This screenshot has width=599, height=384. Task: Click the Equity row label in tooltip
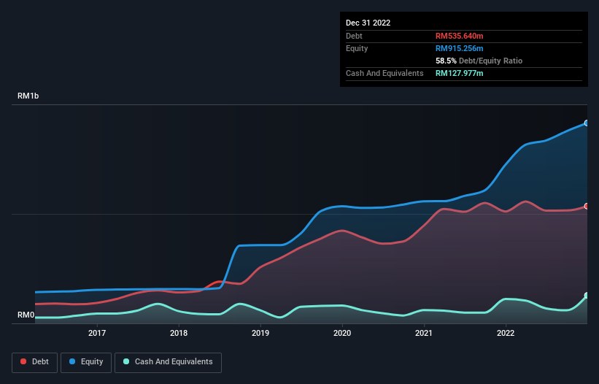(357, 48)
